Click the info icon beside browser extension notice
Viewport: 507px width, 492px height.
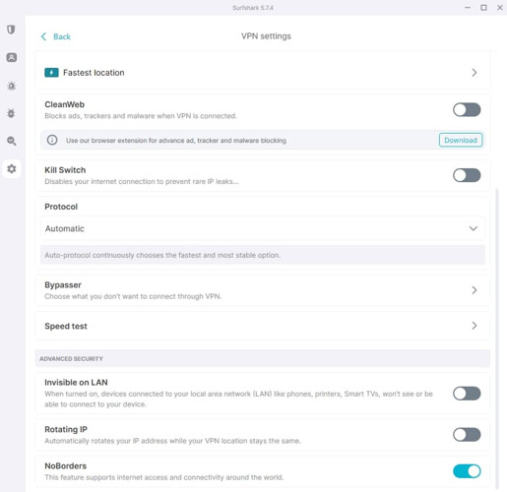(52, 140)
